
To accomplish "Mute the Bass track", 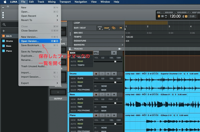I will (114, 94).
